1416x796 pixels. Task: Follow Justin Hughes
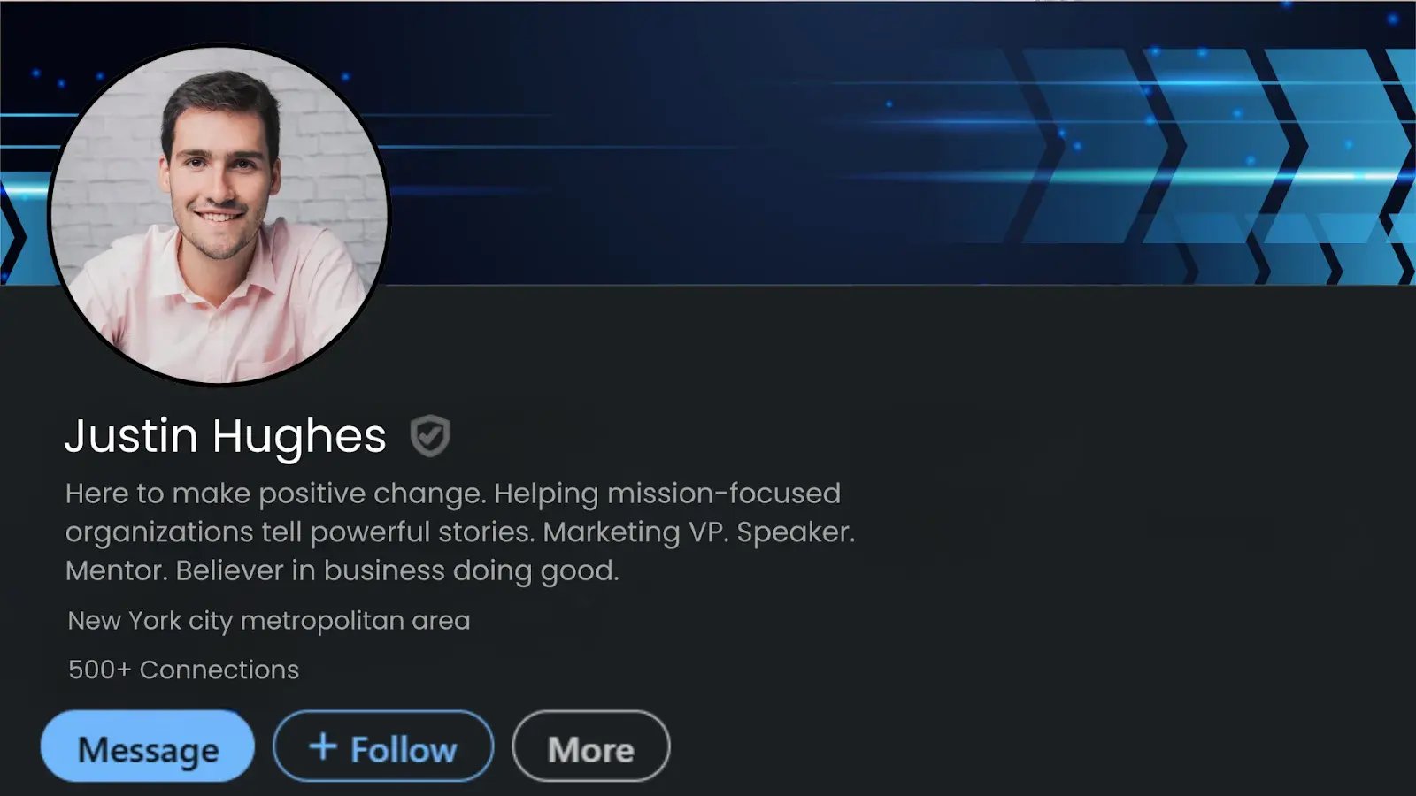(383, 747)
